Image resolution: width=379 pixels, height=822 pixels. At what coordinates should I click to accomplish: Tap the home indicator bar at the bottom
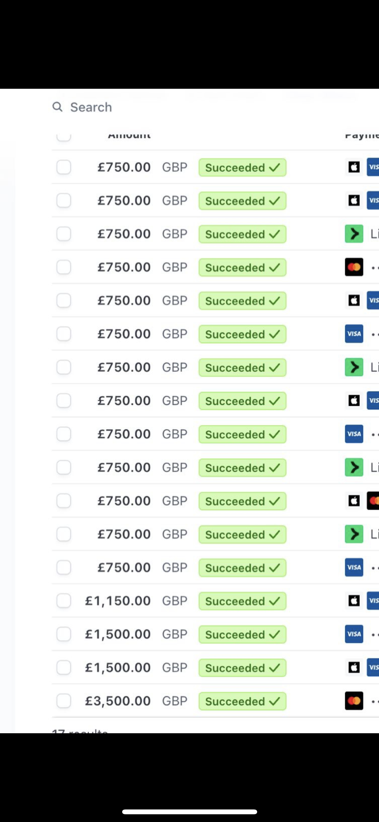[x=189, y=812]
